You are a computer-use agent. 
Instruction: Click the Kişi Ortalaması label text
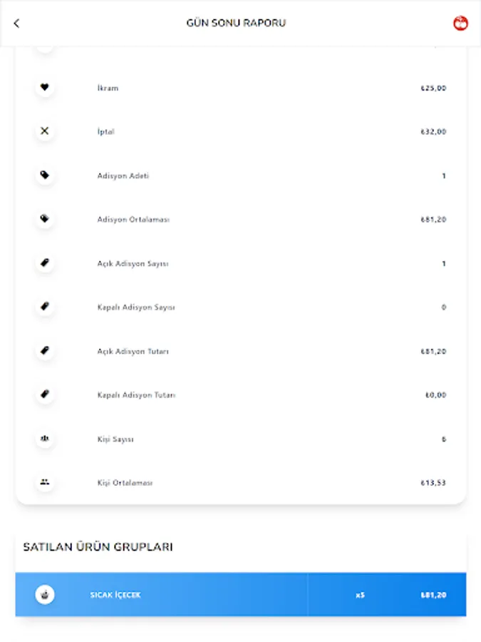[x=125, y=483]
